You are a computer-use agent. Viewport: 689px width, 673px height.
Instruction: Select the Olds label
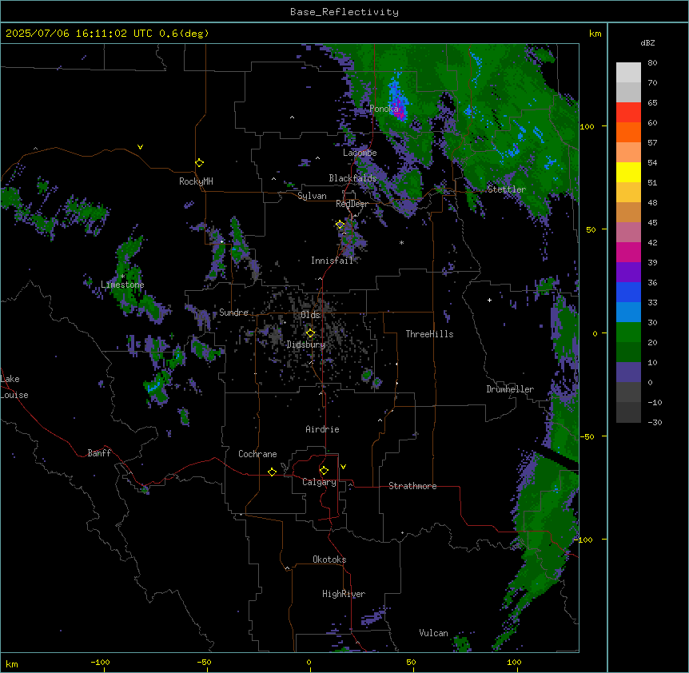pyautogui.click(x=310, y=315)
